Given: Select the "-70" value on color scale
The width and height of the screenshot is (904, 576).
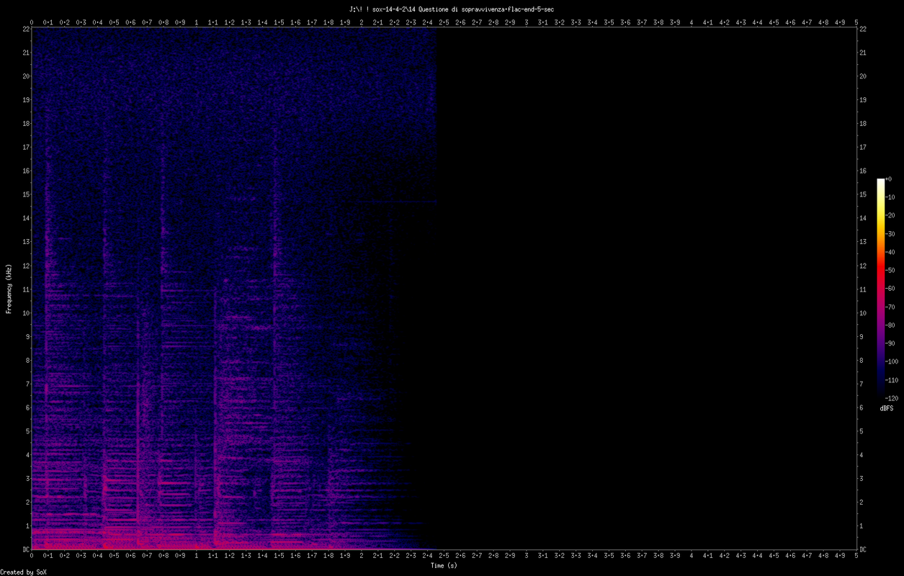Looking at the screenshot, I should click(x=890, y=307).
